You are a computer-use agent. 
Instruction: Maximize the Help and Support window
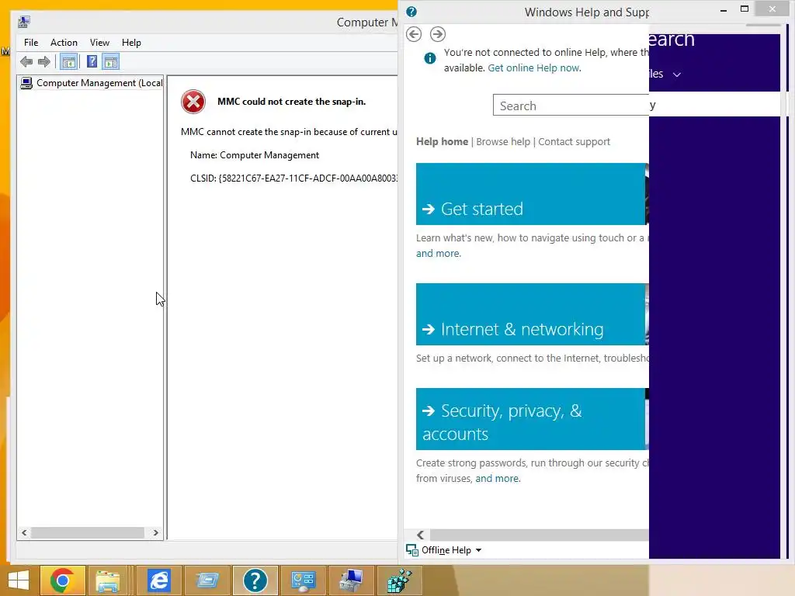click(x=745, y=9)
